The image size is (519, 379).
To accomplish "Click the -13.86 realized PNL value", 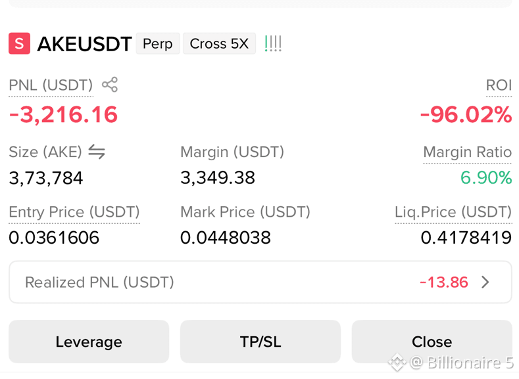I will pyautogui.click(x=443, y=282).
